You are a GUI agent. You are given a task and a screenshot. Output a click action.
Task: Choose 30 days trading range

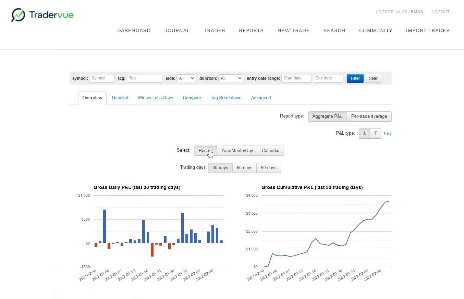[220, 168]
